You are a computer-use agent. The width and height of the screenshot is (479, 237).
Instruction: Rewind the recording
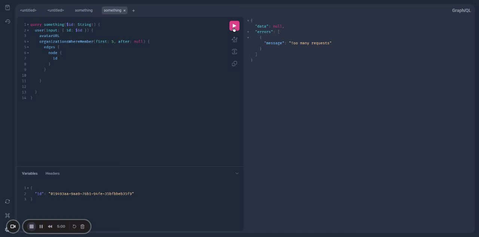point(50,227)
